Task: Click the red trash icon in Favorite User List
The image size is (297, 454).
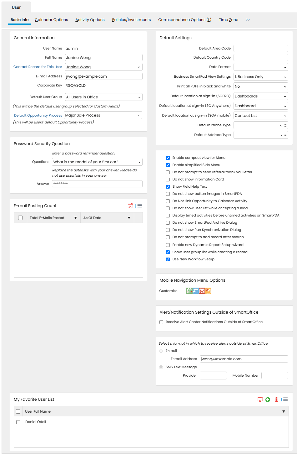Action: tap(276, 399)
